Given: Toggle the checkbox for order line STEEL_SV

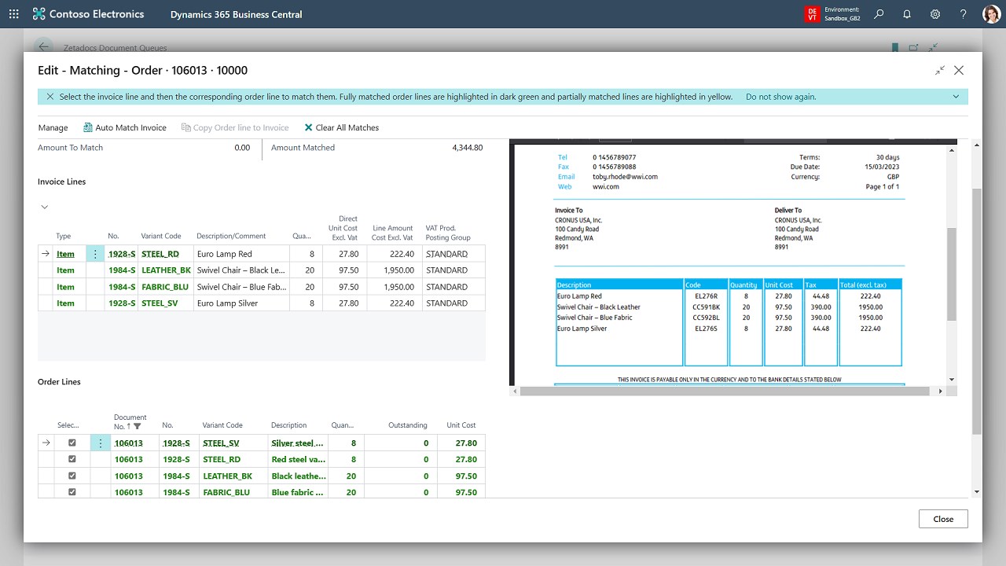Looking at the screenshot, I should pos(72,443).
